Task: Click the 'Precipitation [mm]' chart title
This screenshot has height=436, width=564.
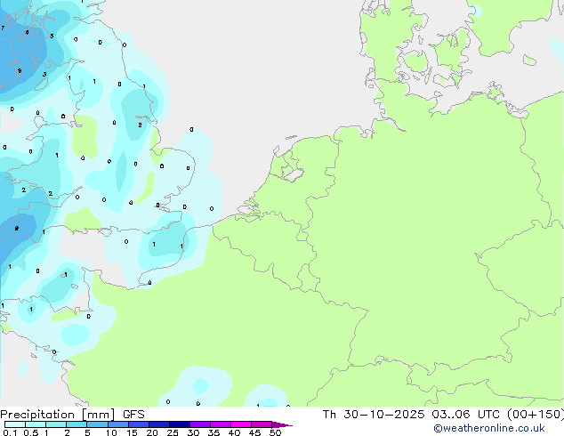Action: point(58,415)
